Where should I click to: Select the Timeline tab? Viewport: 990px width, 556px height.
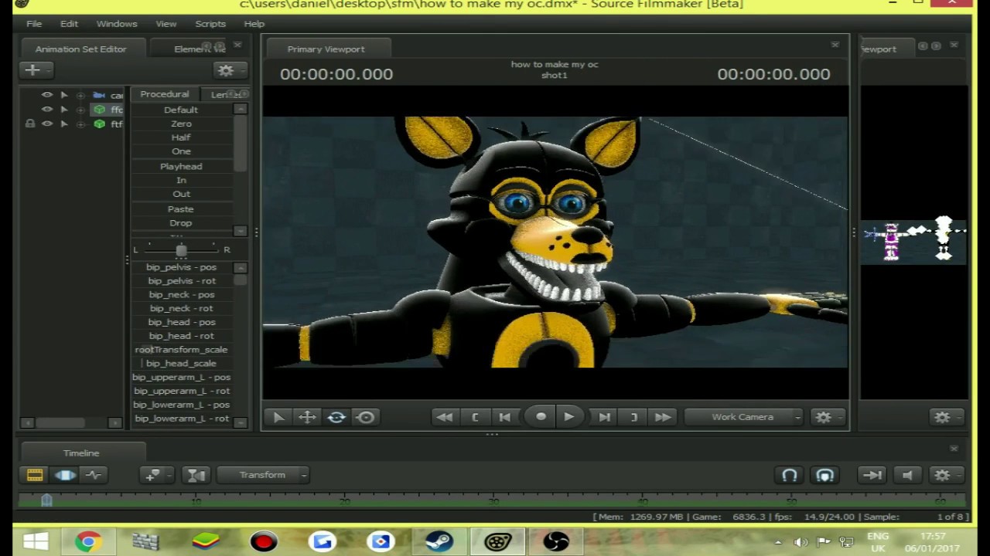pos(81,453)
